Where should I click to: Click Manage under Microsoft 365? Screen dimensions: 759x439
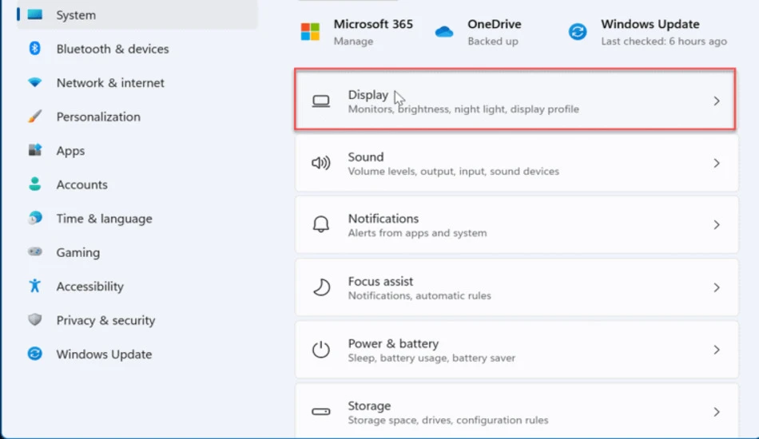tap(353, 41)
